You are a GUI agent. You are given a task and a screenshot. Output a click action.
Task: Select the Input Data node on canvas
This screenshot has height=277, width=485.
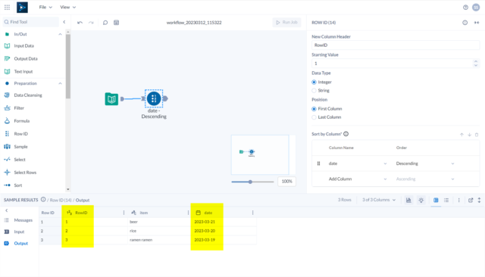coord(111,99)
